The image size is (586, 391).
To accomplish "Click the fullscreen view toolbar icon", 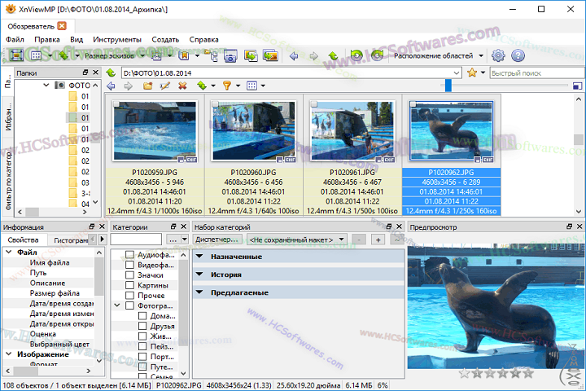I will [x=16, y=55].
